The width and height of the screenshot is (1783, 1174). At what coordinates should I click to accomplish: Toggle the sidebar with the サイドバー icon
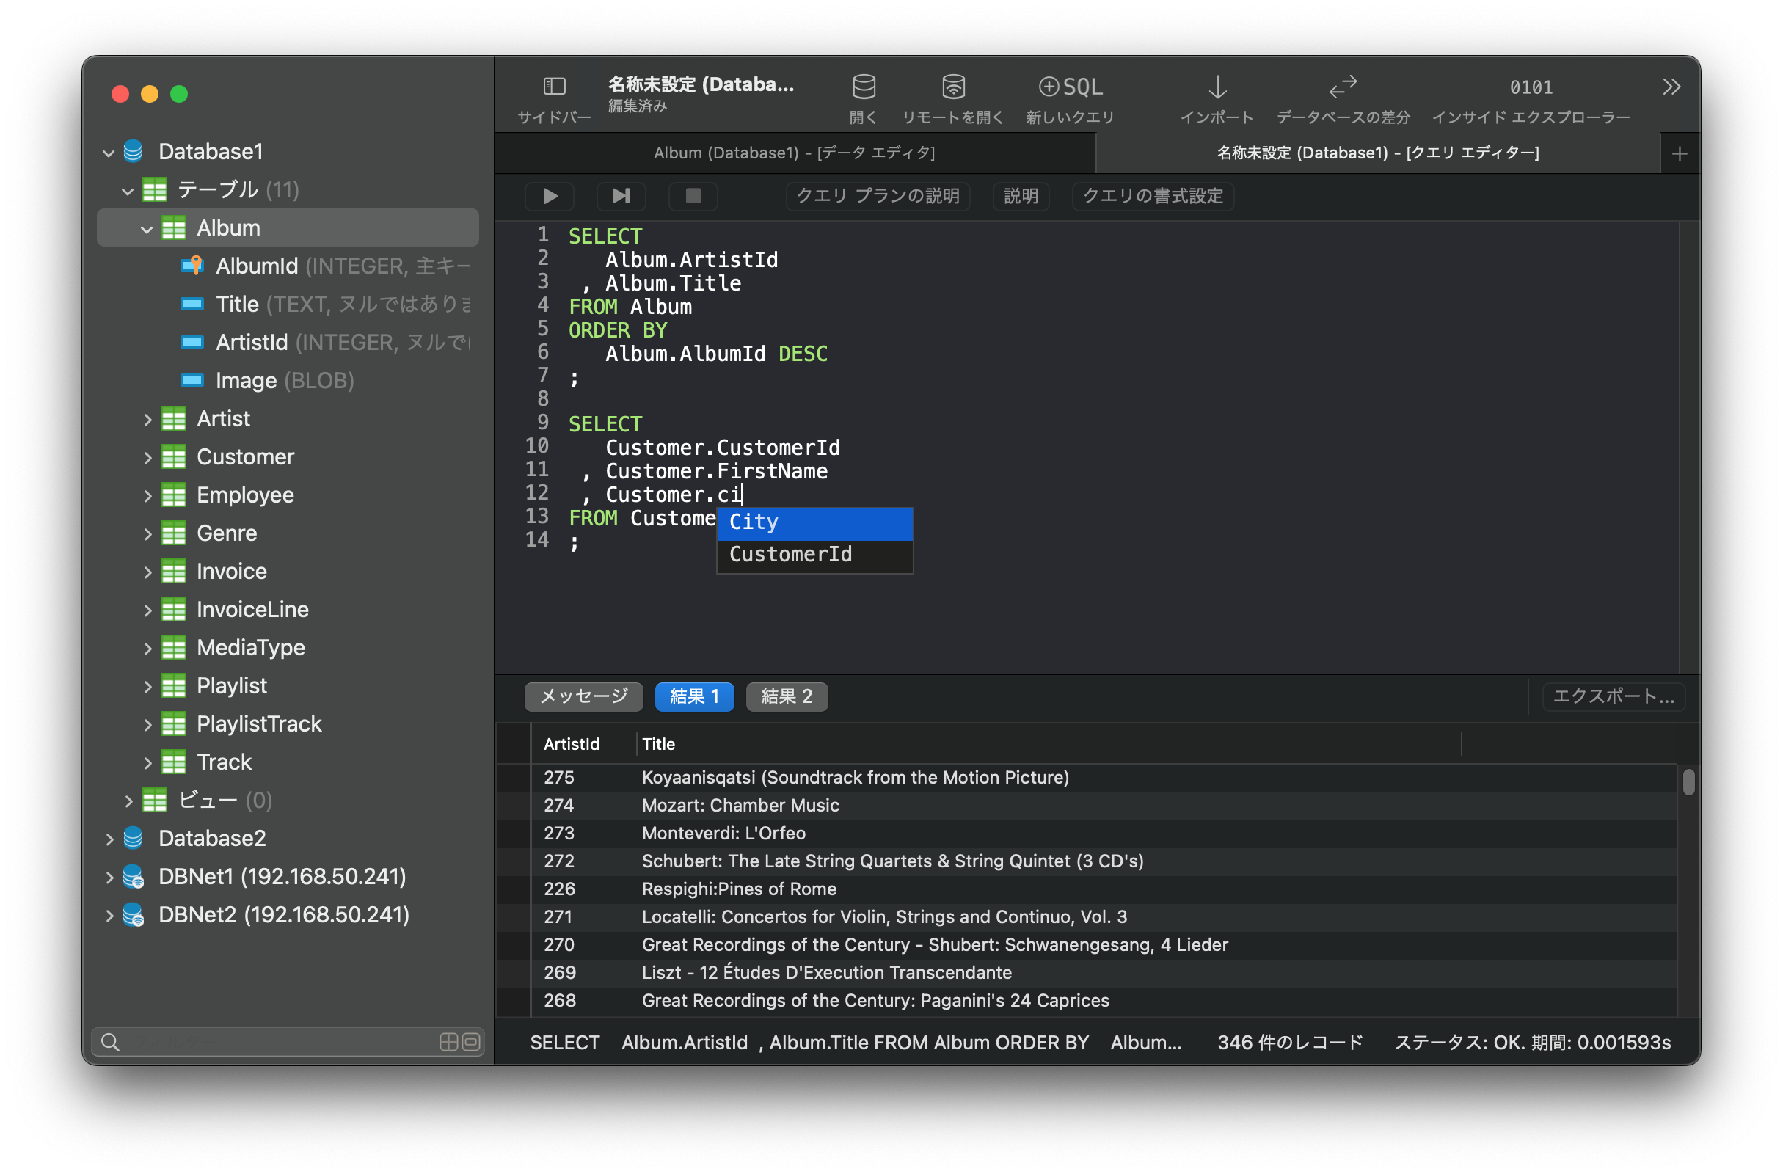click(x=555, y=86)
